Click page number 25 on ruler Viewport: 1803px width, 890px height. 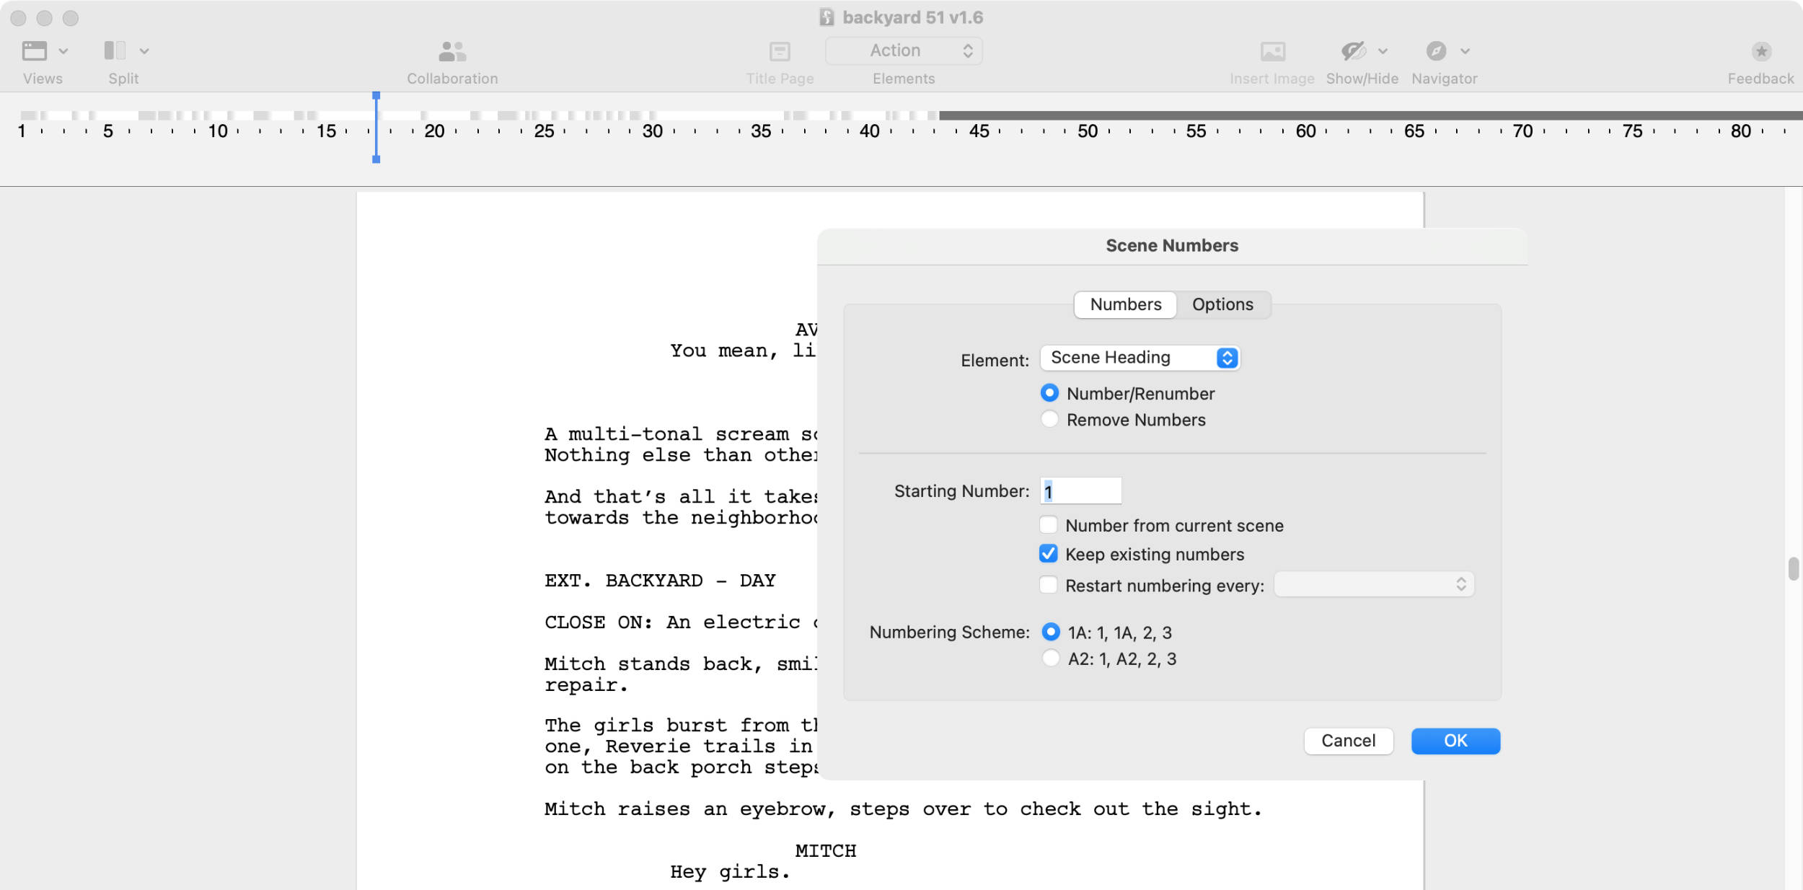point(544,131)
